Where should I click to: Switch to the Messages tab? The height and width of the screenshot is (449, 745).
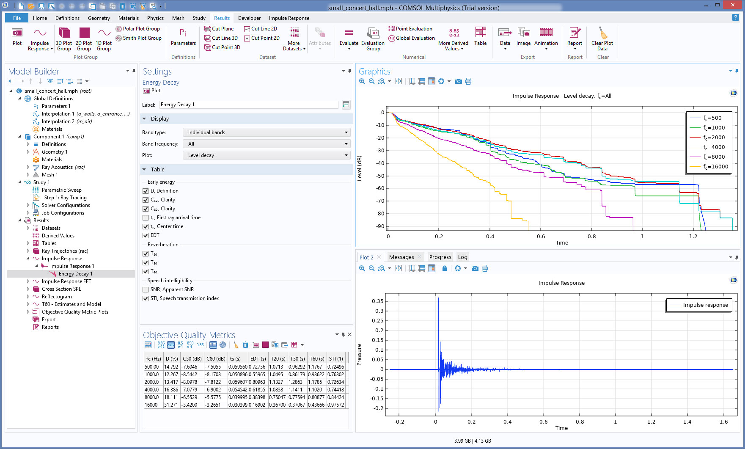[401, 257]
